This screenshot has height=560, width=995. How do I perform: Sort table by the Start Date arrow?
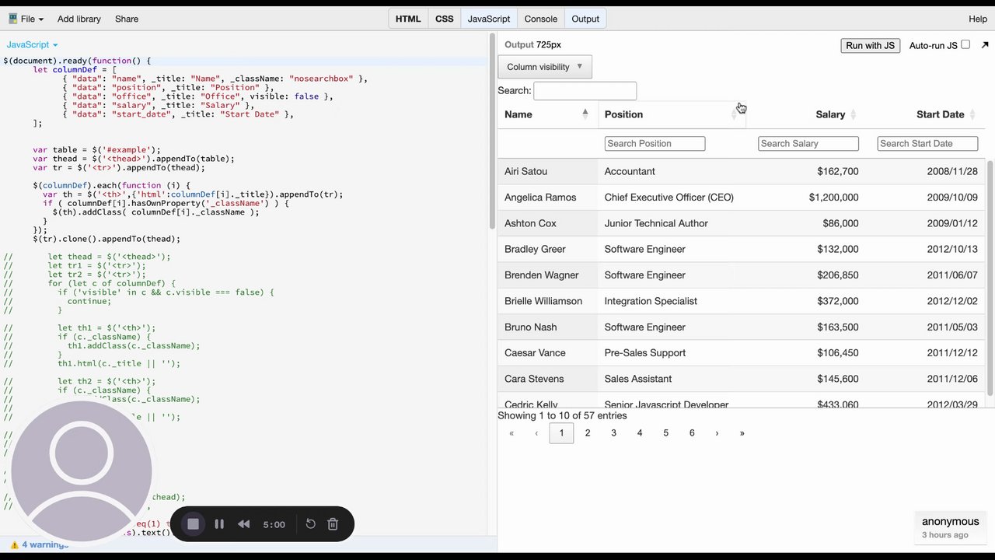(x=972, y=114)
